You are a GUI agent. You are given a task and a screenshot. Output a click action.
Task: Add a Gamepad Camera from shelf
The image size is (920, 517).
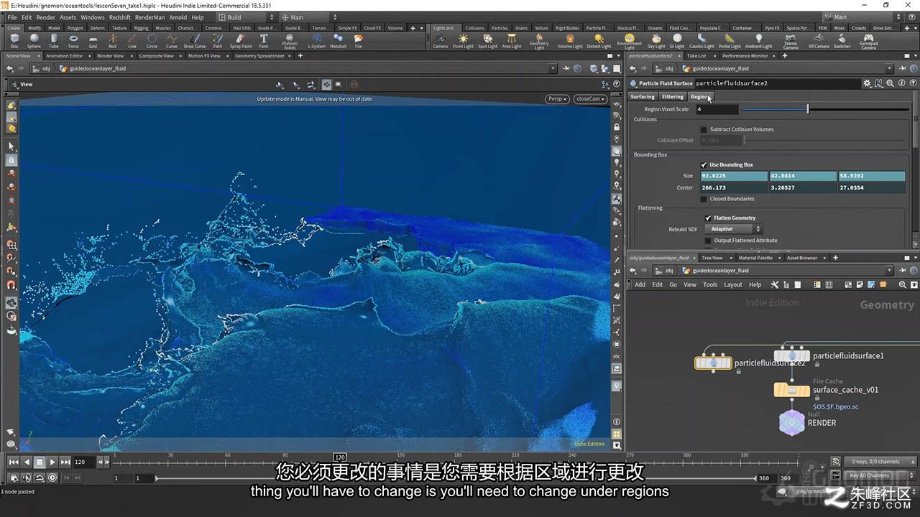coord(868,42)
